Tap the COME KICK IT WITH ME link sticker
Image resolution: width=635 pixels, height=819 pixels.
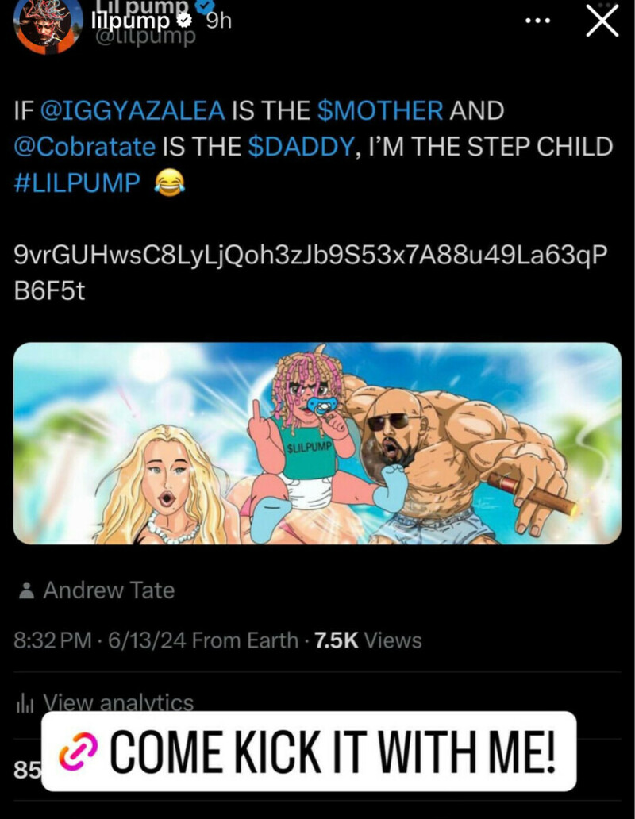point(309,751)
